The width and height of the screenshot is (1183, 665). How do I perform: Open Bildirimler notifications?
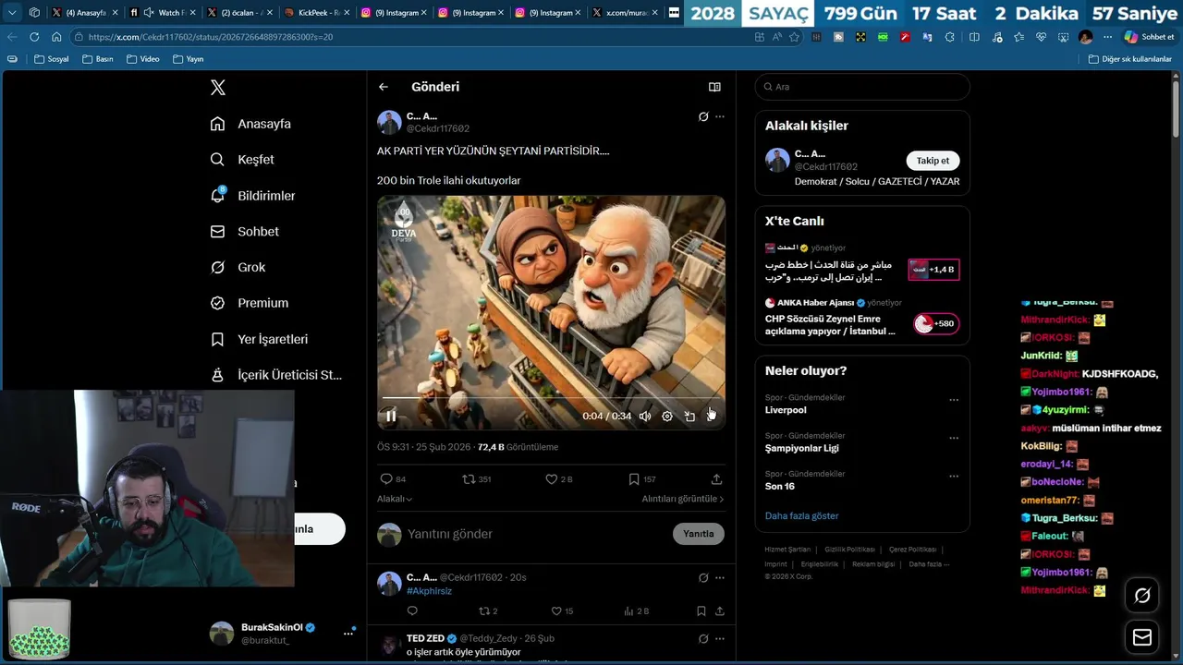pyautogui.click(x=253, y=196)
